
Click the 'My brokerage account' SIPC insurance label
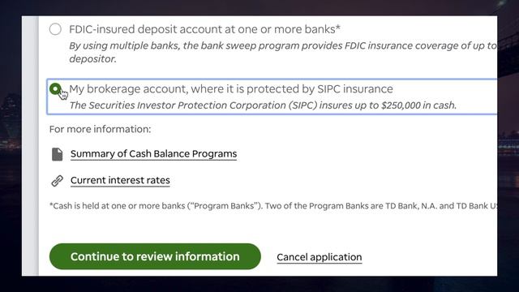pos(230,89)
